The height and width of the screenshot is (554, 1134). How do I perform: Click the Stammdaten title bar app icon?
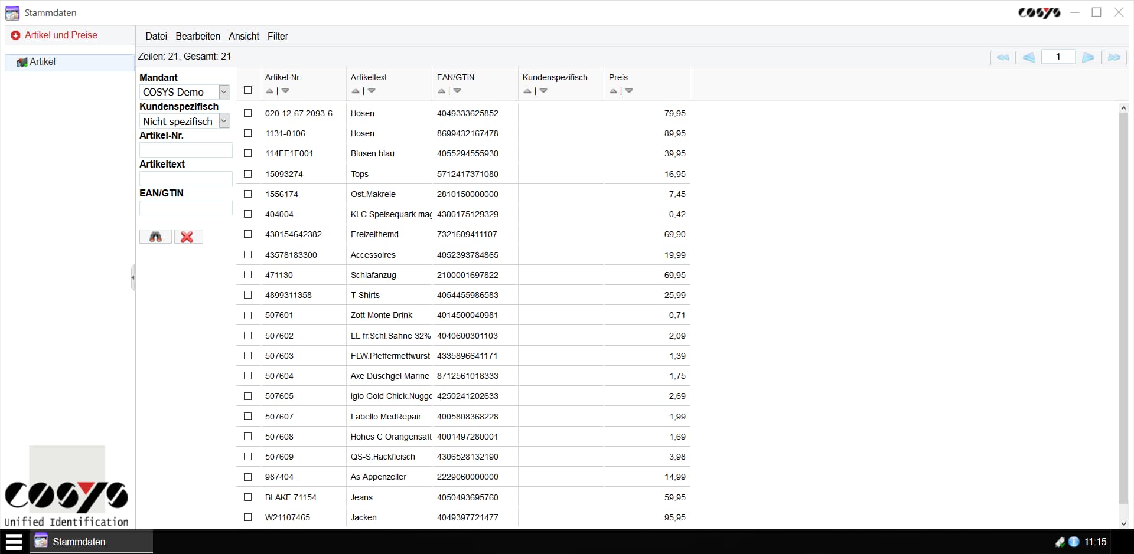pos(12,13)
